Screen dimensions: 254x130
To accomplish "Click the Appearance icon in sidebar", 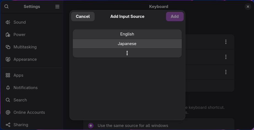I will click(x=8, y=59).
